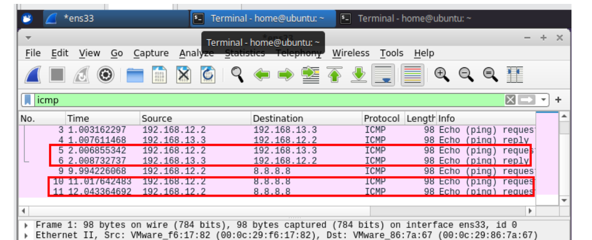Sort by Source column header

[x=195, y=118]
